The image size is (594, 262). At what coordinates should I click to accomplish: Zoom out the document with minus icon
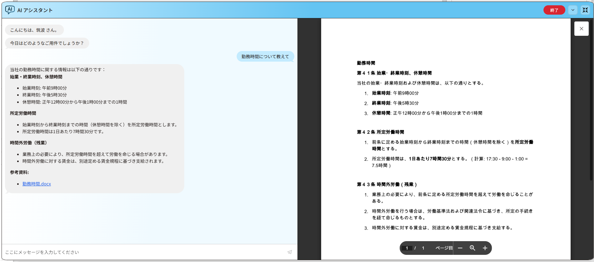pos(460,248)
